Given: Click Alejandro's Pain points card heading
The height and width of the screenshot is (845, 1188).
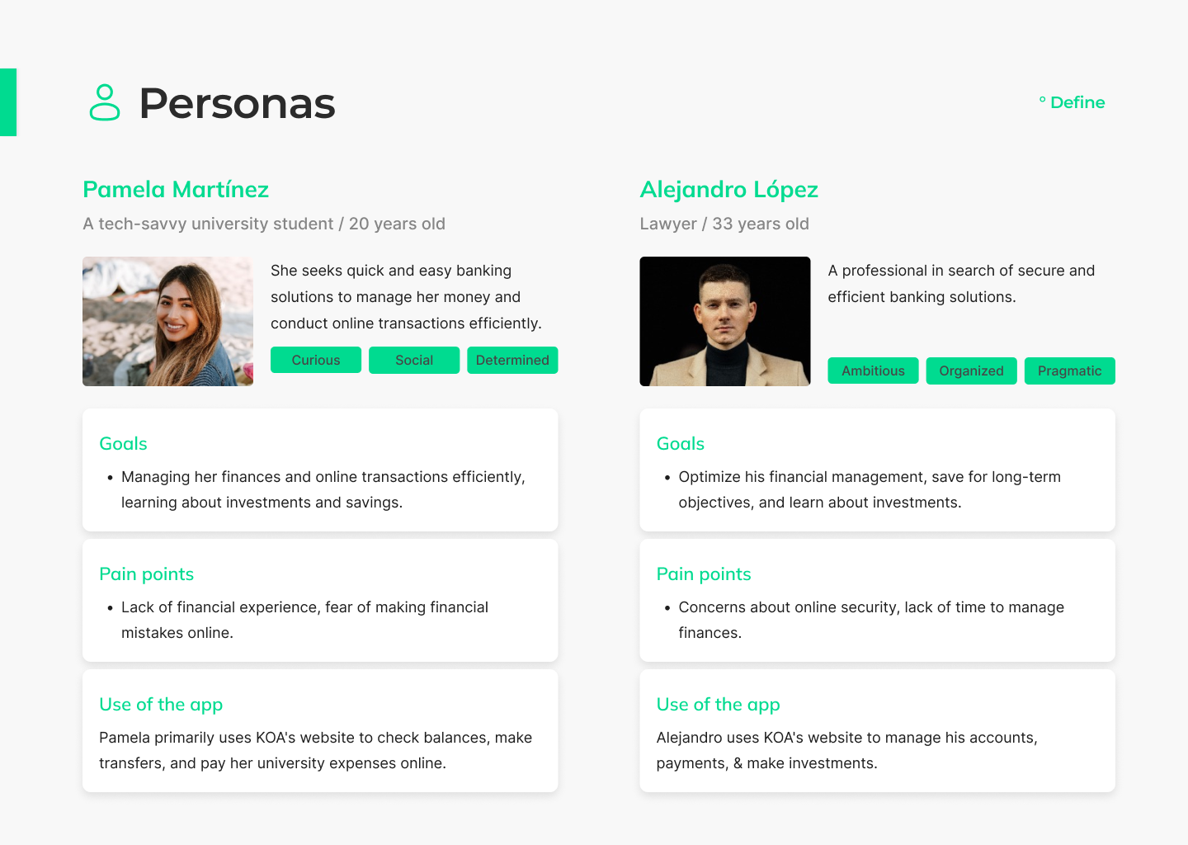Looking at the screenshot, I should tap(704, 574).
